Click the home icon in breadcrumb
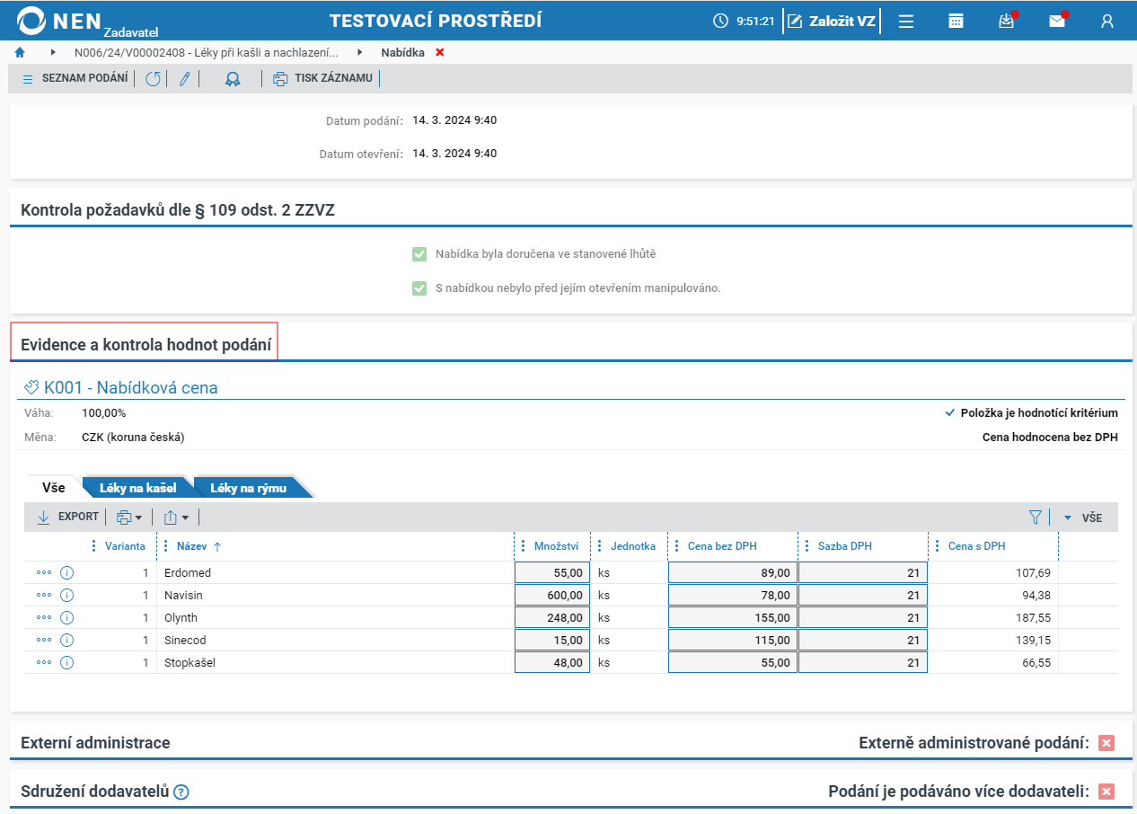This screenshot has width=1137, height=814. [x=20, y=52]
